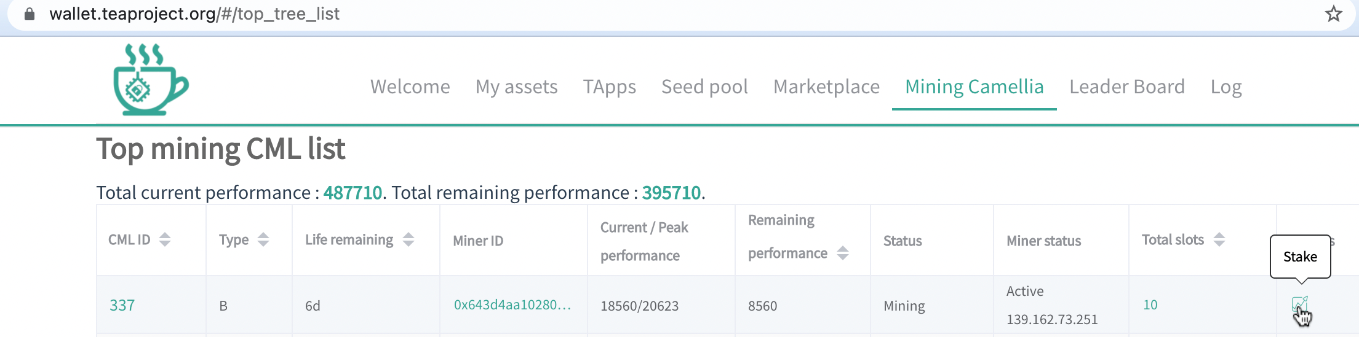
Task: Click the TEA project teacup logo
Action: click(151, 79)
